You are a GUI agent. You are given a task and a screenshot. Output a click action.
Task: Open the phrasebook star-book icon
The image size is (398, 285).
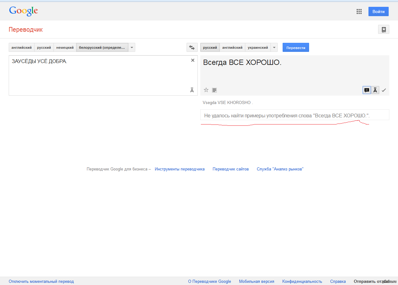coord(384,29)
